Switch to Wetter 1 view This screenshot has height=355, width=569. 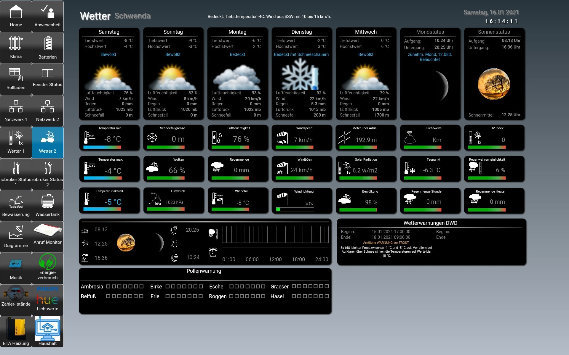tap(16, 142)
